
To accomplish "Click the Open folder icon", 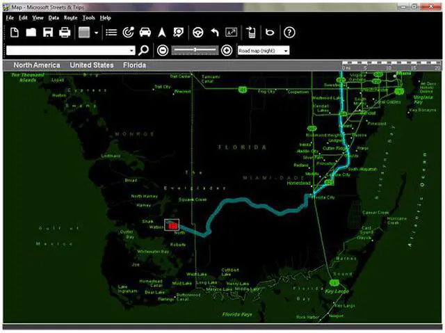I will click(31, 33).
